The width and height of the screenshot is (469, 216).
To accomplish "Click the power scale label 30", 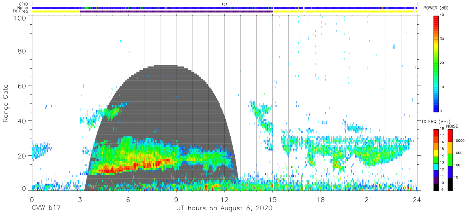I will 442,39.
